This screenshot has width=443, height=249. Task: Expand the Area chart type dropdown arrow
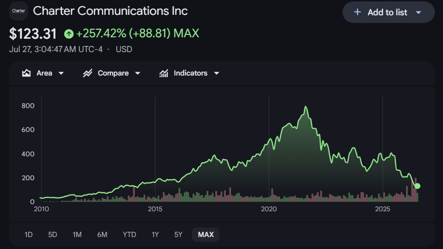61,73
